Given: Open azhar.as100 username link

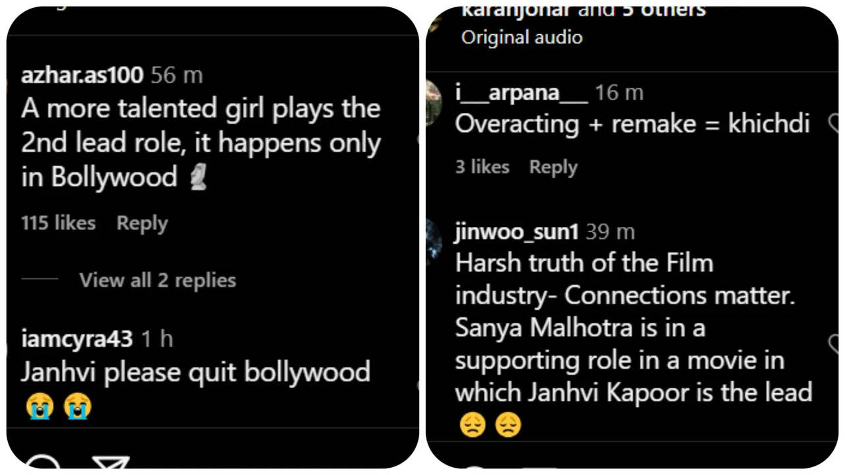Looking at the screenshot, I should [x=82, y=75].
